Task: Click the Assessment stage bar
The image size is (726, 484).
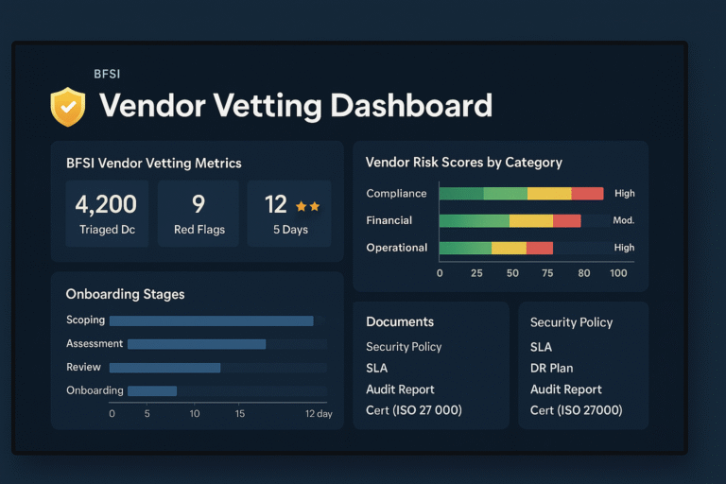Action: pos(197,344)
